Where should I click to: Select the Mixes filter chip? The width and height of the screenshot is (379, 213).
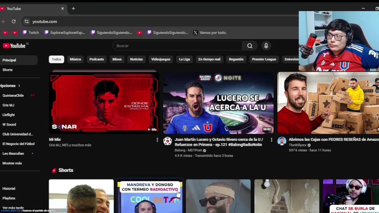(x=117, y=59)
